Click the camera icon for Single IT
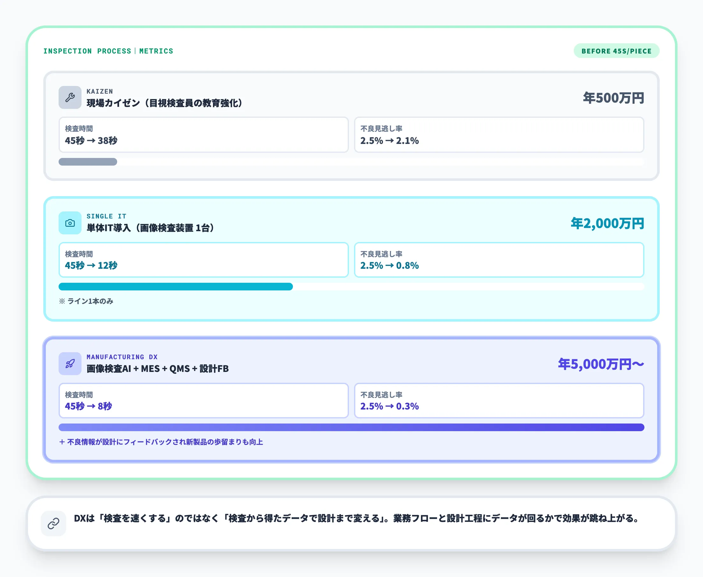The height and width of the screenshot is (577, 703). [70, 223]
